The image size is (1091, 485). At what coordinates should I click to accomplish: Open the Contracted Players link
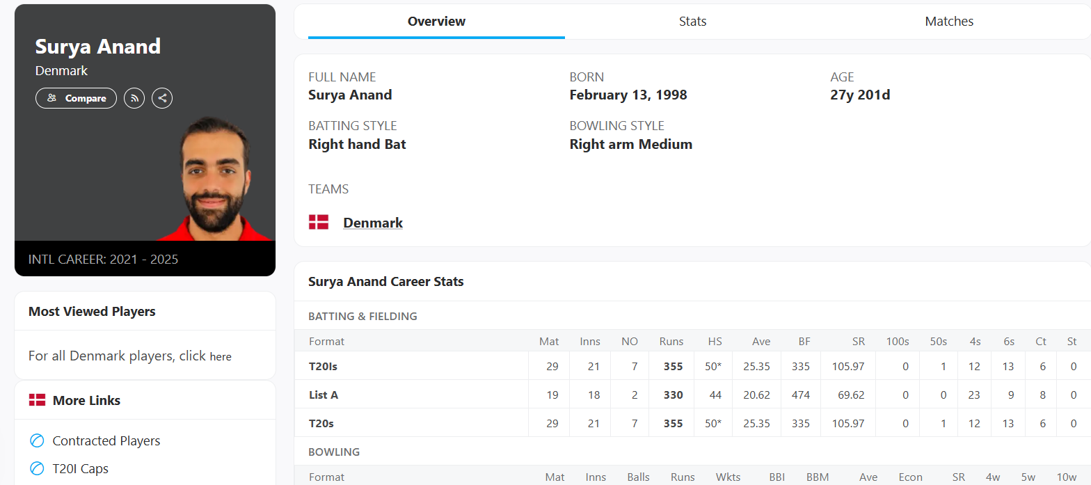coord(106,440)
